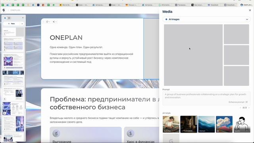Click the tagline 'Одна команда. Один план. Один результат.'
The image size is (254, 143).
76,47
